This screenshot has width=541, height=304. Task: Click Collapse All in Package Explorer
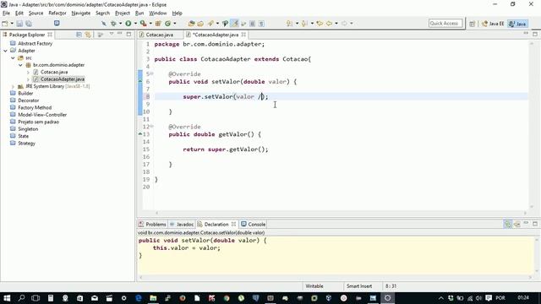point(79,35)
